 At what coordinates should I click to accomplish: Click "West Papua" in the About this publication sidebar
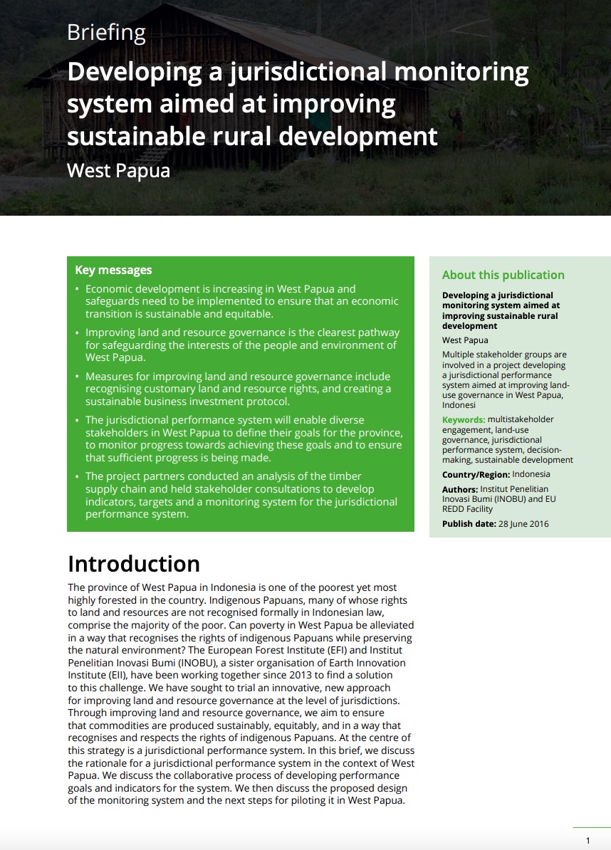pyautogui.click(x=465, y=340)
